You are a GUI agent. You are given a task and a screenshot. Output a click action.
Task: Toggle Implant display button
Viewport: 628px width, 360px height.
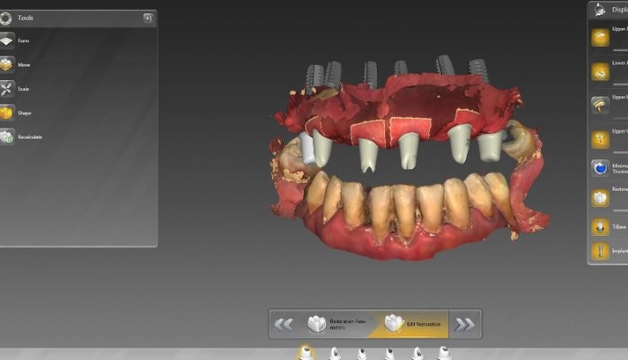600,252
